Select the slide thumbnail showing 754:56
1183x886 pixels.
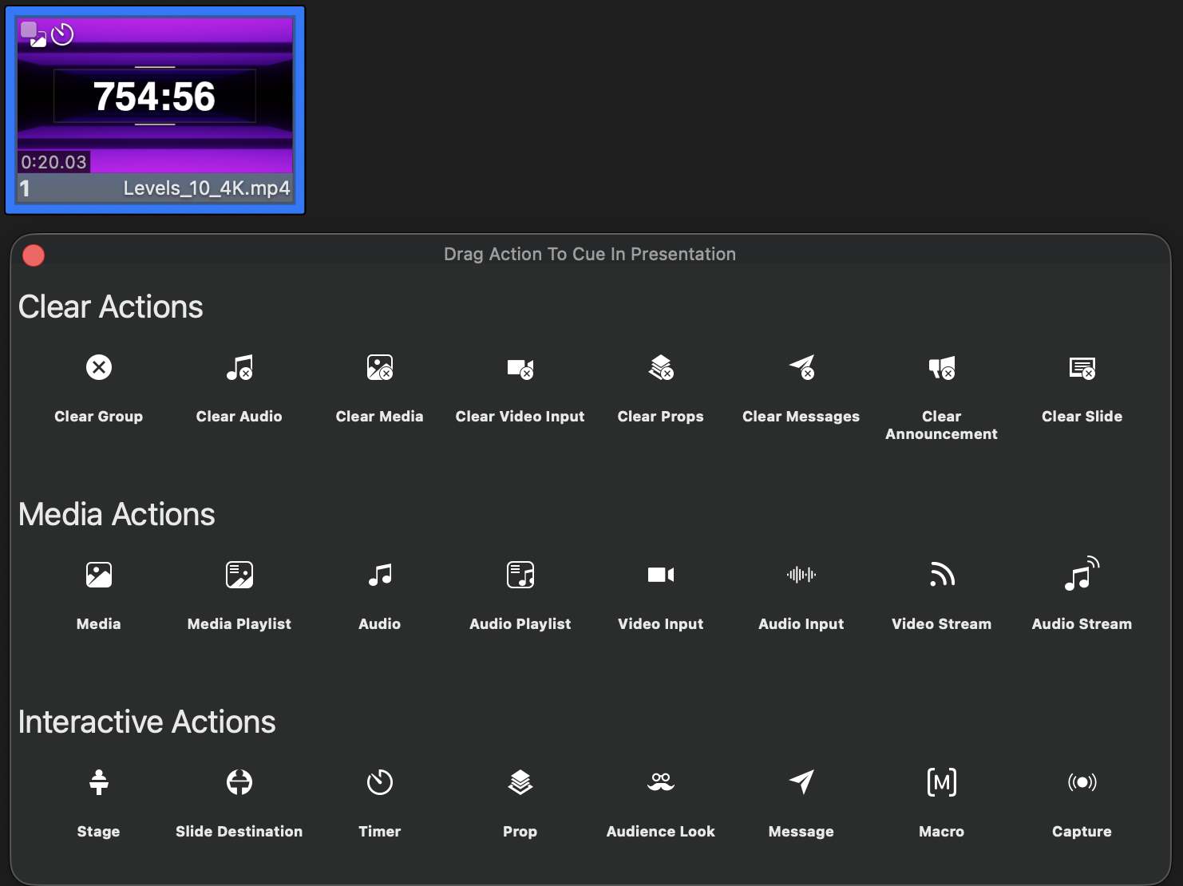click(155, 110)
